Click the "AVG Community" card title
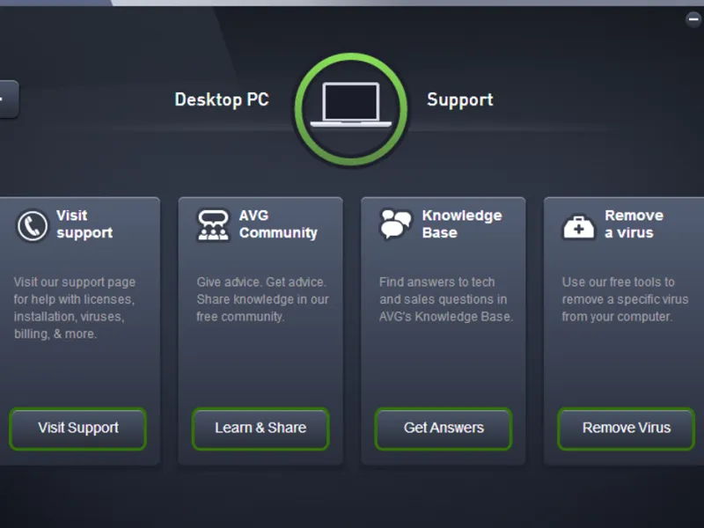Image resolution: width=704 pixels, height=528 pixels. (278, 224)
